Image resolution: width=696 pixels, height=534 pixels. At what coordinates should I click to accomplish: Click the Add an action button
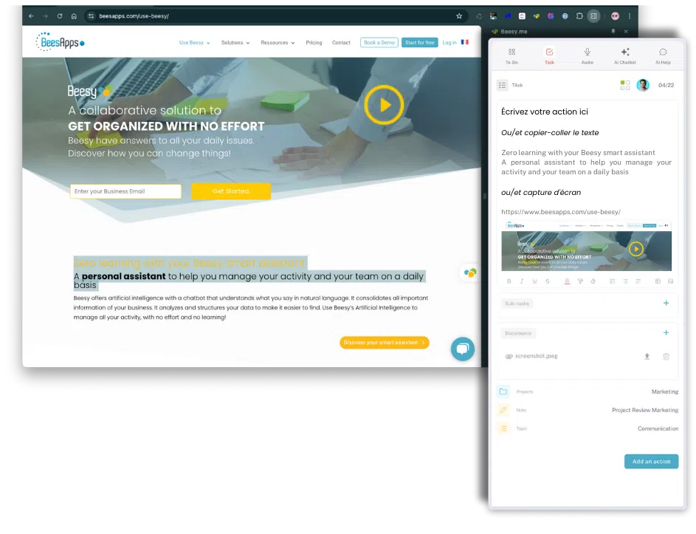click(651, 462)
